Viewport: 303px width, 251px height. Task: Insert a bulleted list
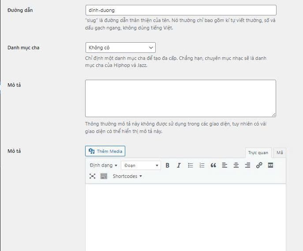click(x=191, y=166)
